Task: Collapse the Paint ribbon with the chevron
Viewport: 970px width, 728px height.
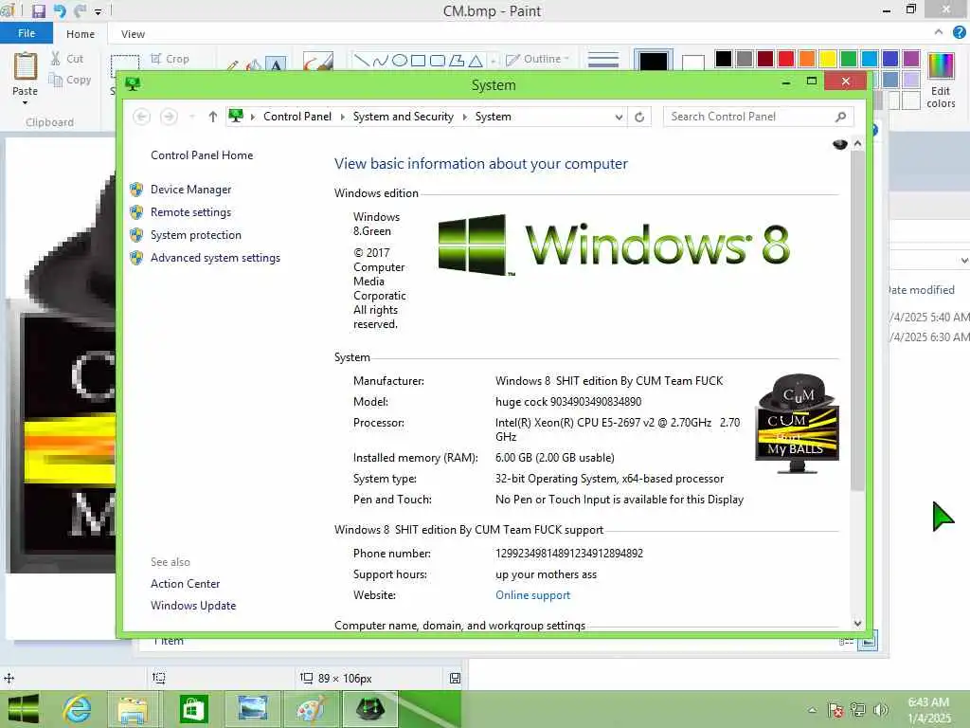Action: point(939,32)
